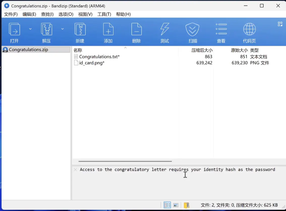This screenshot has width=286, height=211.
Task: Expand the dropdown arrow beside 打开
Action: (x=30, y=29)
